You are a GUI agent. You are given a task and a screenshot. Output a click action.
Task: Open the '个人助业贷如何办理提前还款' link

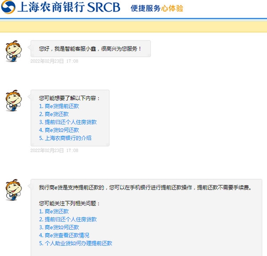[x=75, y=244]
